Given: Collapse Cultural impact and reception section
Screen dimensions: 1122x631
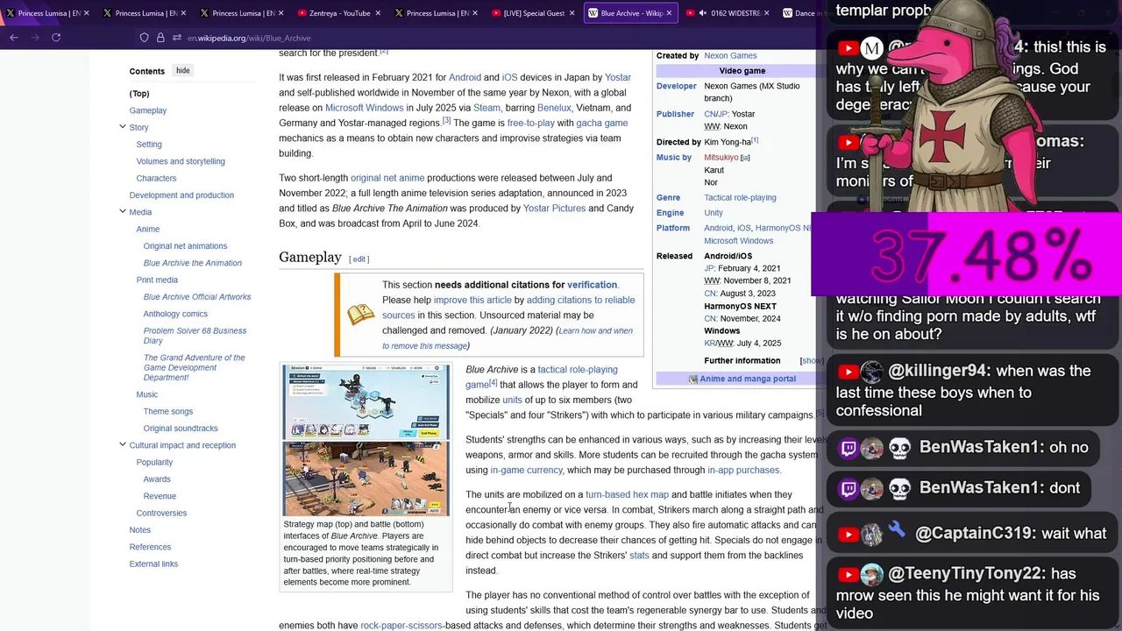Looking at the screenshot, I should (123, 445).
